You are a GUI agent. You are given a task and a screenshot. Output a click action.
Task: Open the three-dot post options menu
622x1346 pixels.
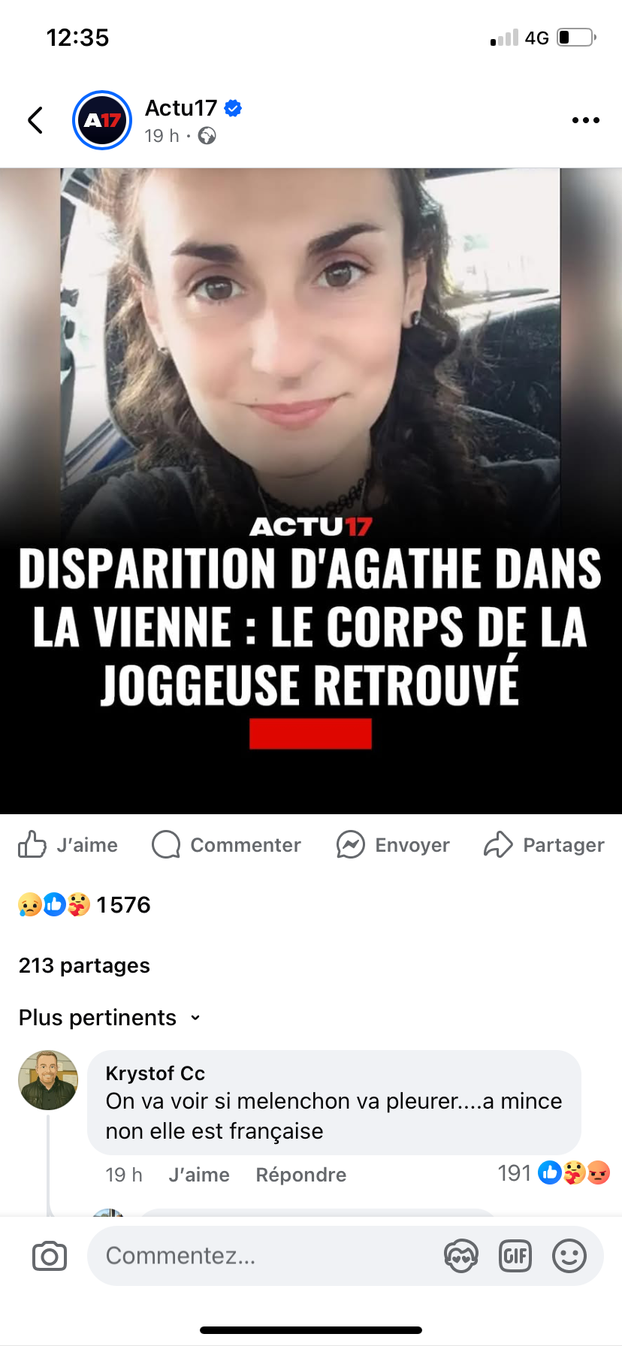pyautogui.click(x=585, y=120)
